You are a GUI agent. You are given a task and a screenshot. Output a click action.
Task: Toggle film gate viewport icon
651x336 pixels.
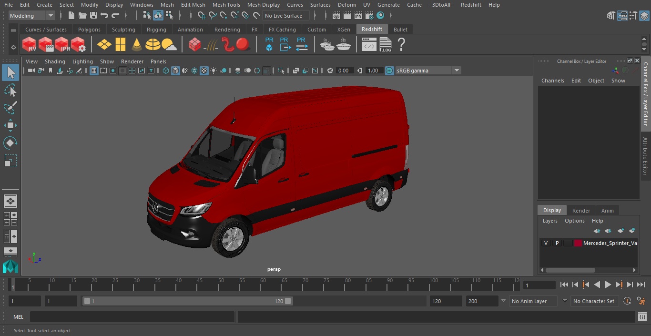coord(103,71)
